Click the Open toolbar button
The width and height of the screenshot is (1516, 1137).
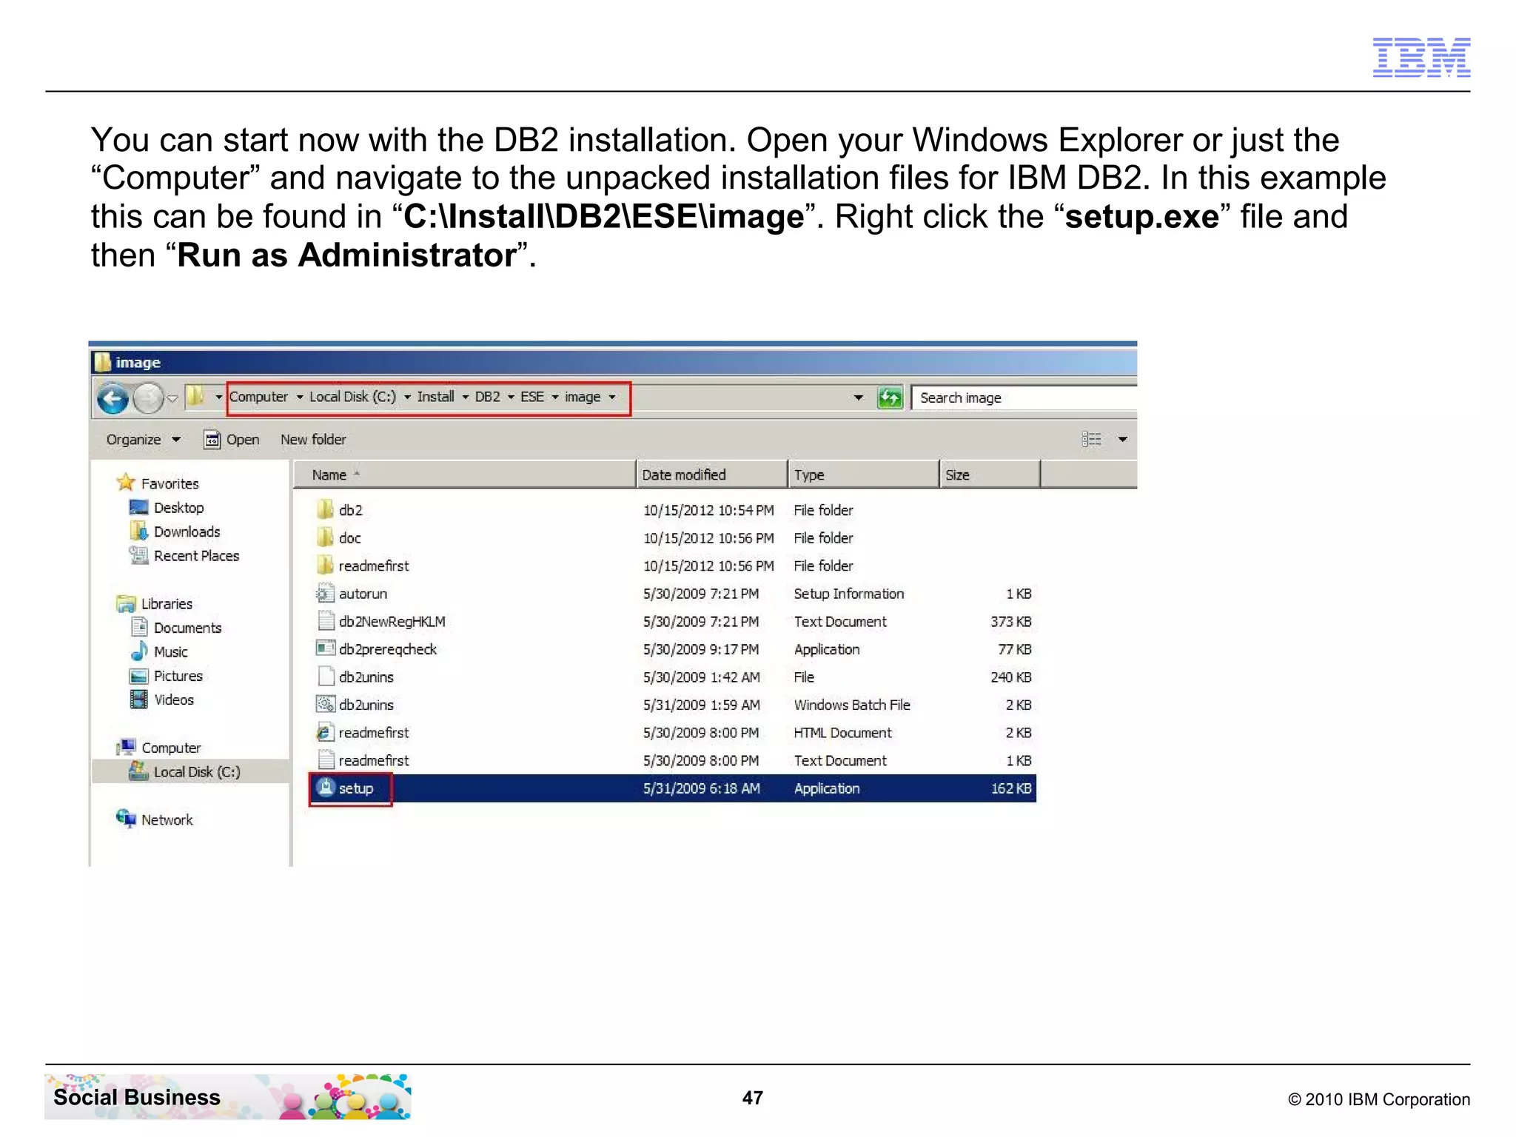click(232, 440)
